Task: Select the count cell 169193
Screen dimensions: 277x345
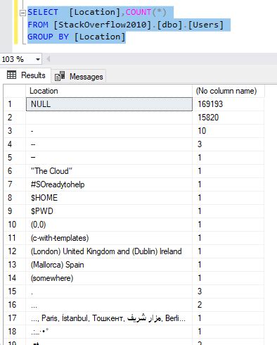Action: 228,104
